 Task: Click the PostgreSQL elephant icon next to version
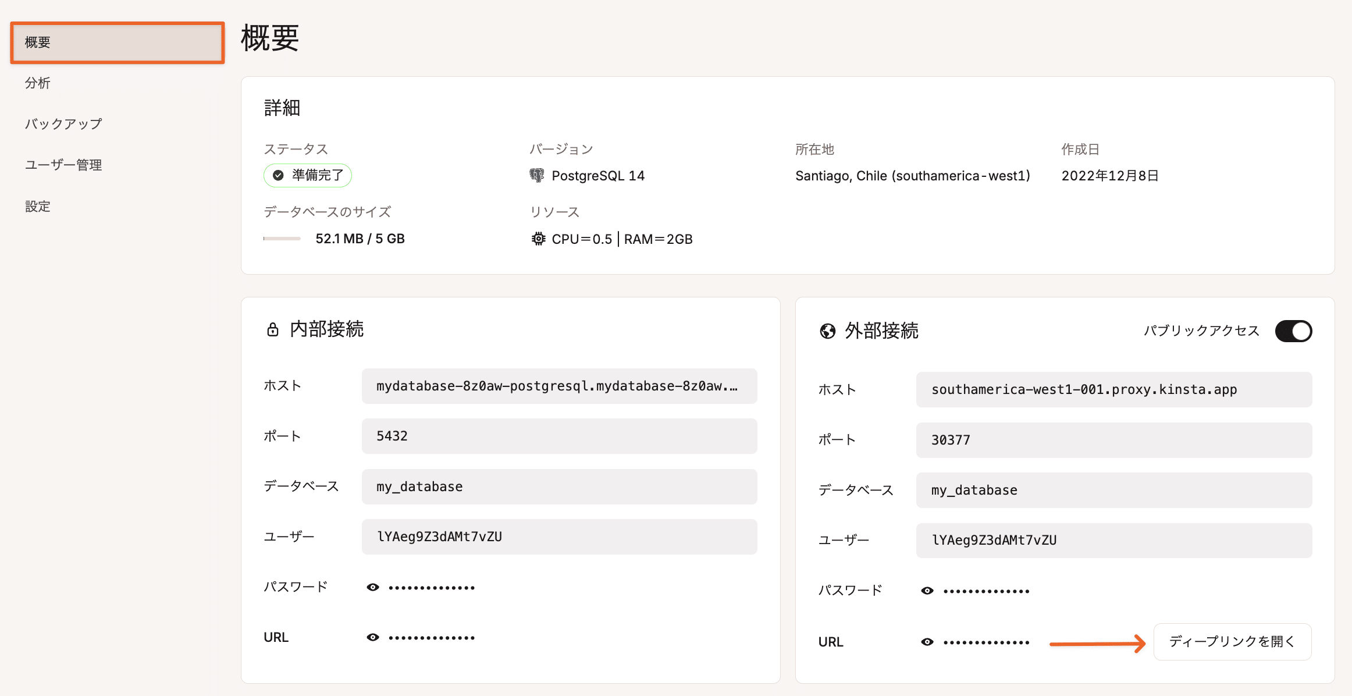536,175
